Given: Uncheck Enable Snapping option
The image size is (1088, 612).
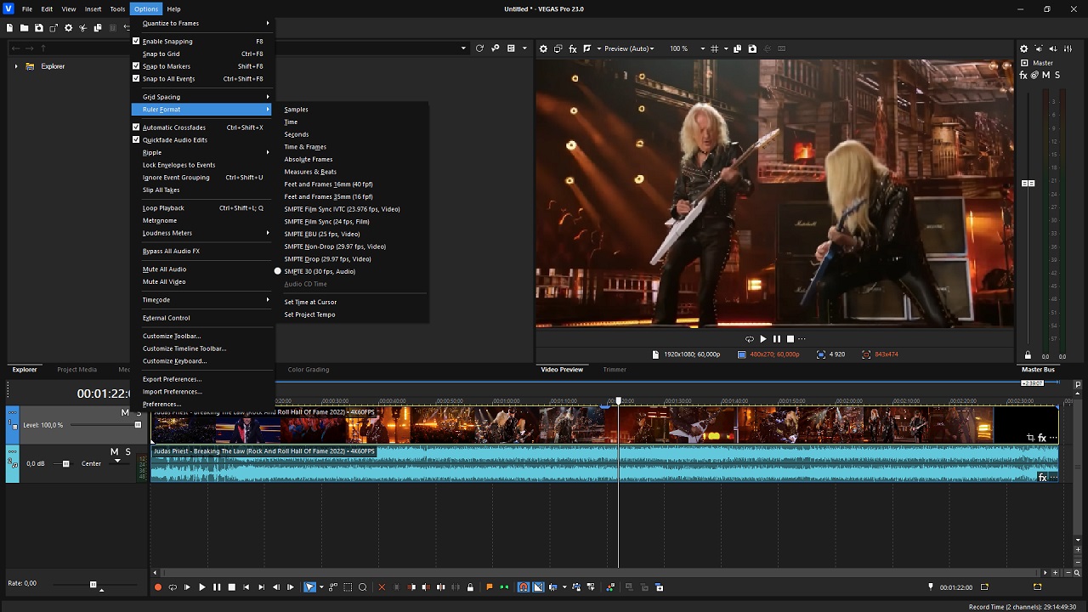Looking at the screenshot, I should click(x=136, y=41).
